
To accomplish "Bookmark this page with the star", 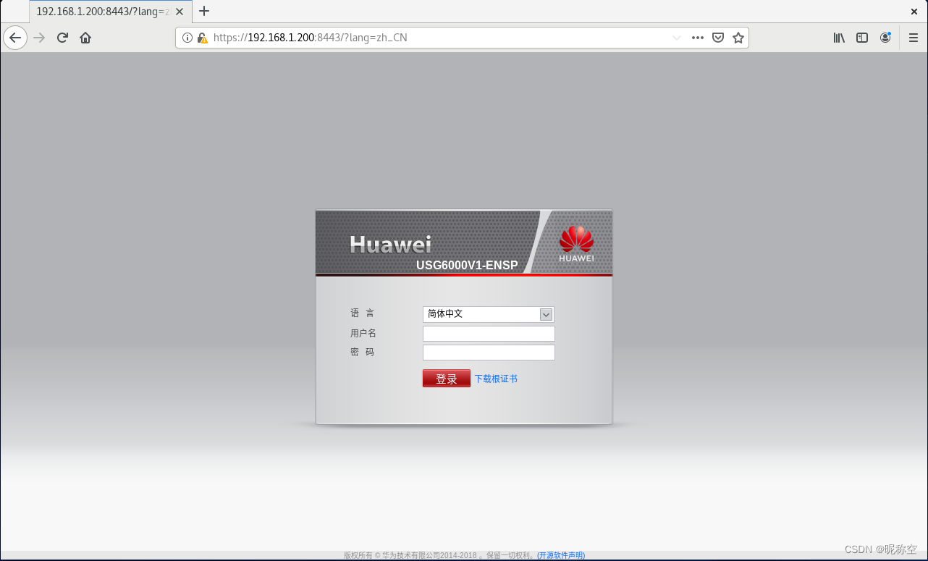I will click(x=738, y=38).
